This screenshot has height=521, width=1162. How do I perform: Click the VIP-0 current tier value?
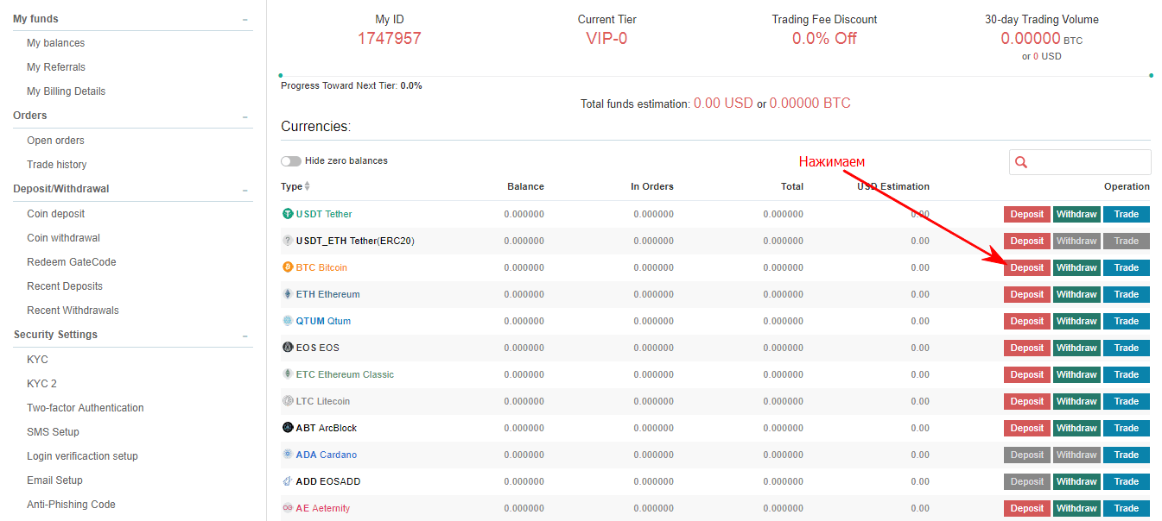[x=606, y=38]
